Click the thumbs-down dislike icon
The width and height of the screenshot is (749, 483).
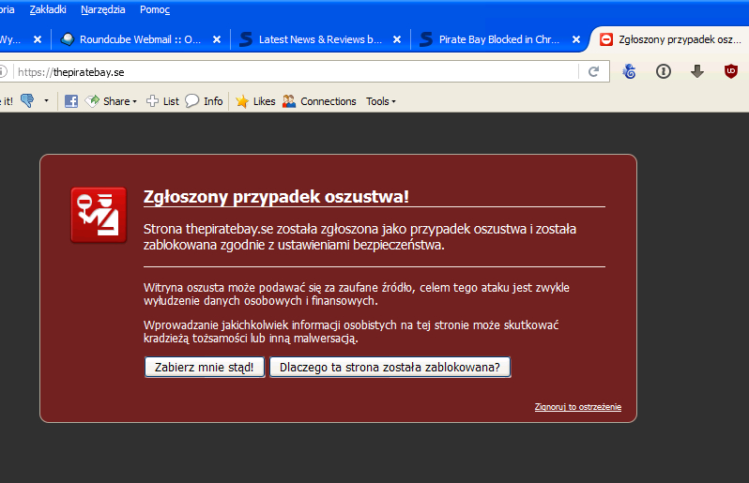tap(28, 100)
